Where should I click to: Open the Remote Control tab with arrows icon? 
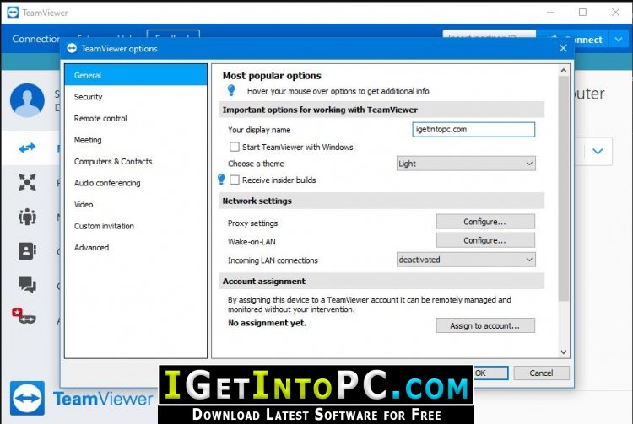click(x=27, y=148)
